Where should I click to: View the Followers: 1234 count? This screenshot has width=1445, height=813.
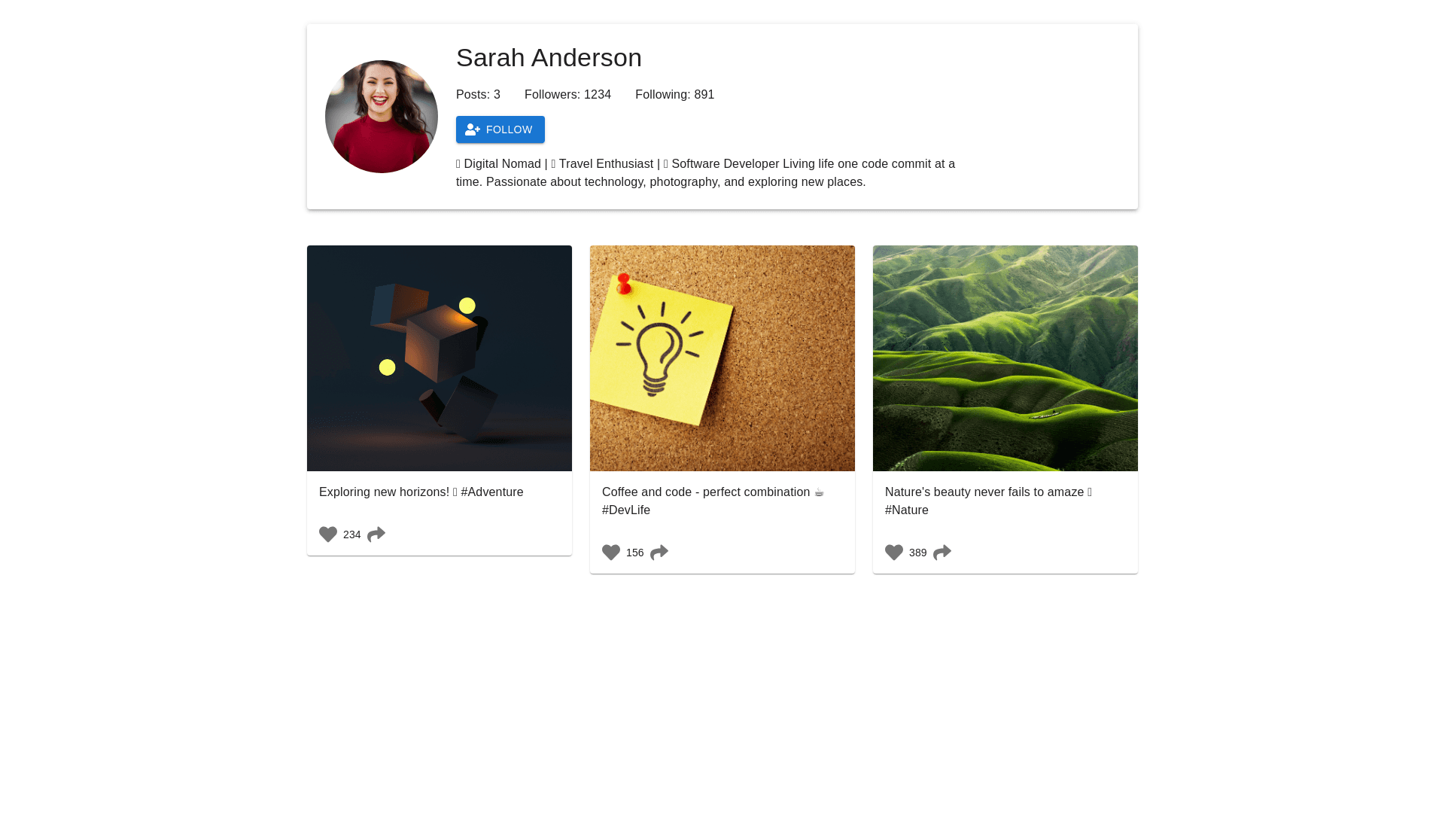click(567, 95)
